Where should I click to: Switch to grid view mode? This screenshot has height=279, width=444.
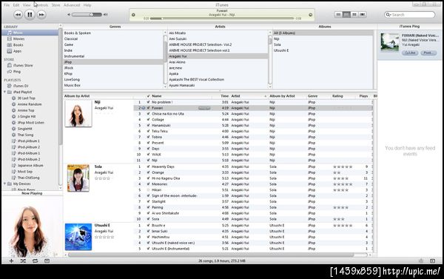pos(354,15)
